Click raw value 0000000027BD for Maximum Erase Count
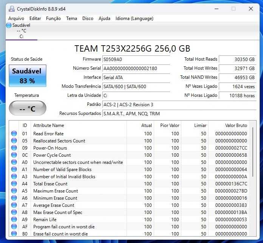This screenshot has width=263, height=243. (231, 191)
